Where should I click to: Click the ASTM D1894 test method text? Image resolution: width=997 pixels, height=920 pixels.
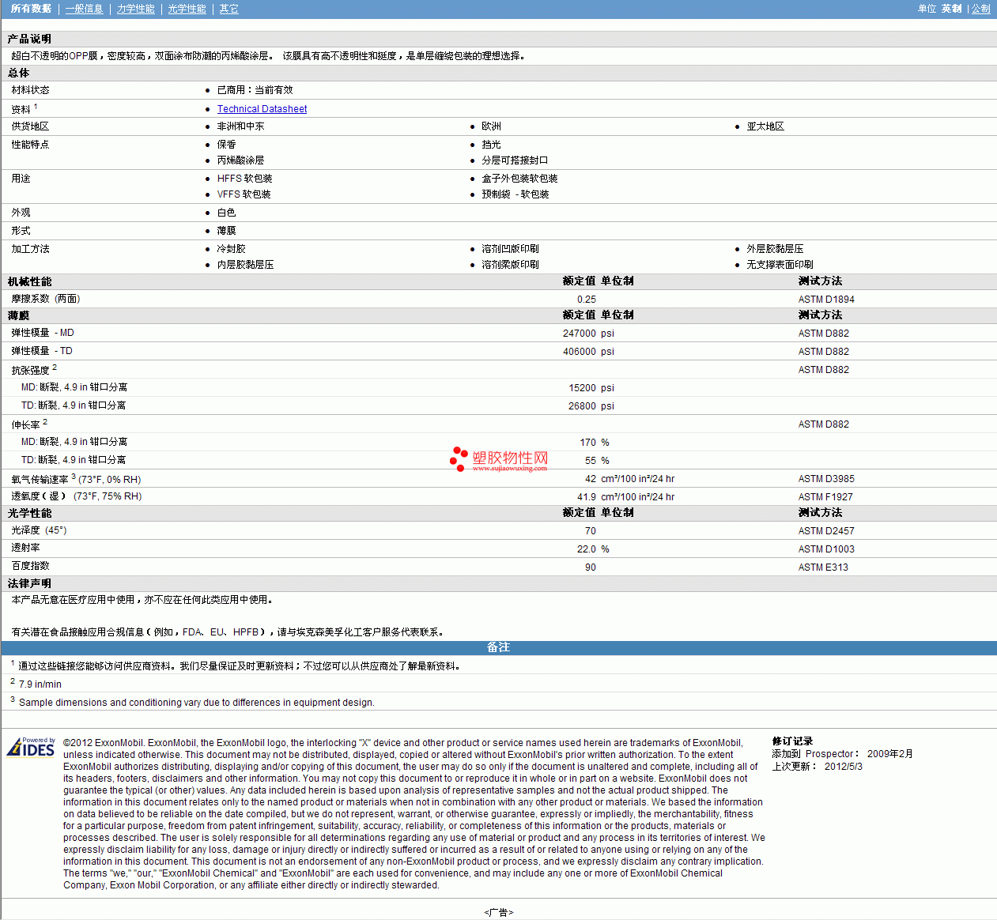click(825, 300)
